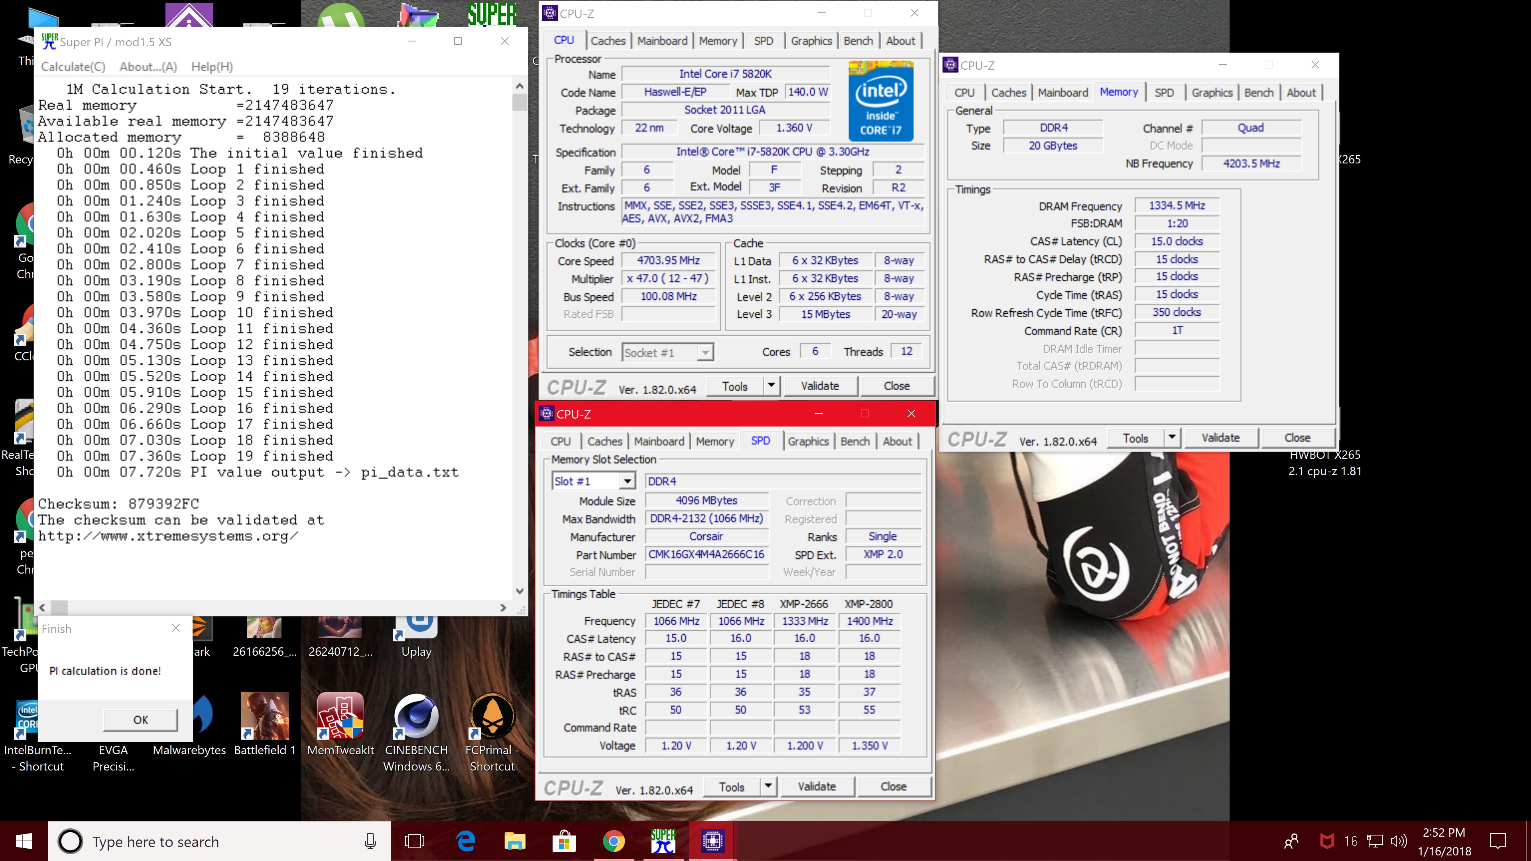Click Close button in the SPD window
The image size is (1531, 861).
click(x=893, y=786)
